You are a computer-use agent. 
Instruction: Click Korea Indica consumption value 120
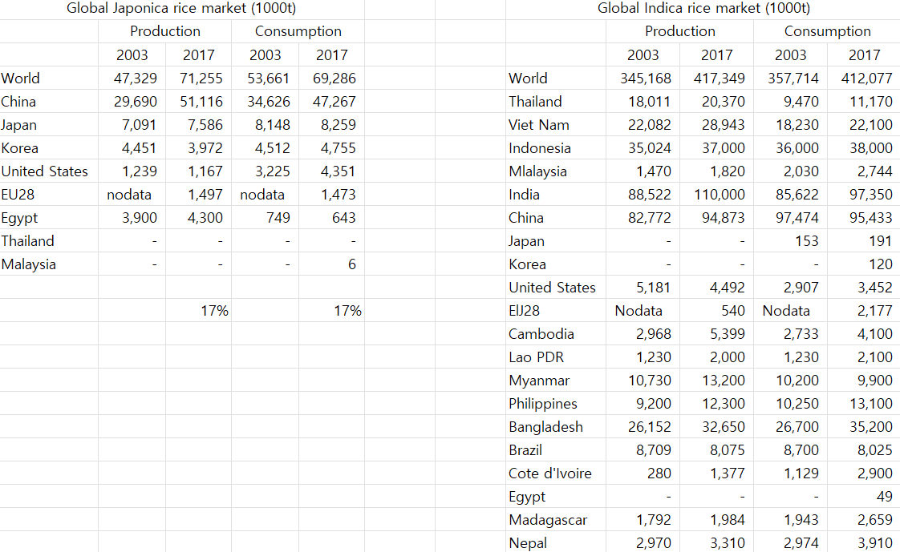click(x=881, y=264)
